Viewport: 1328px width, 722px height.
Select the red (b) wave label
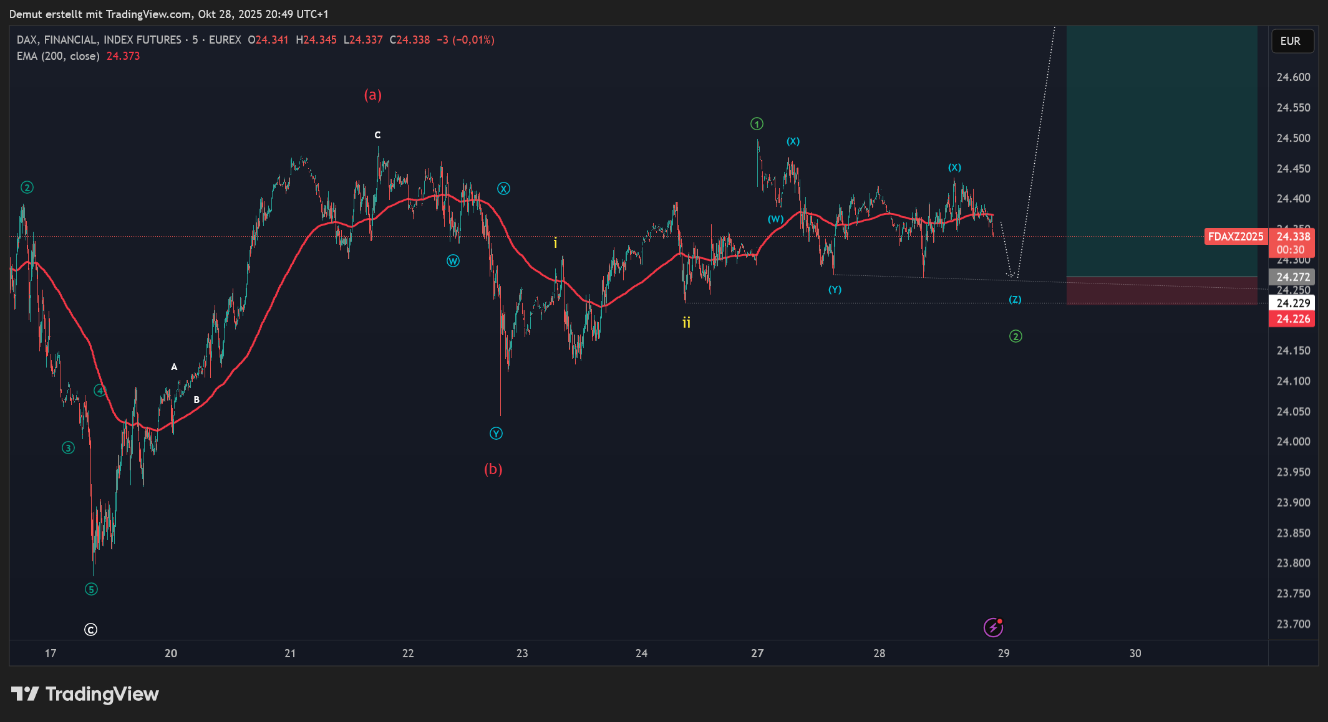493,469
